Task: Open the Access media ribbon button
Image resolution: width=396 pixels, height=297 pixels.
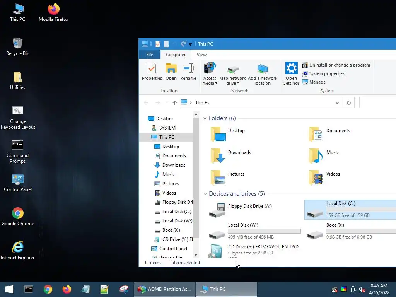Action: 210,74
